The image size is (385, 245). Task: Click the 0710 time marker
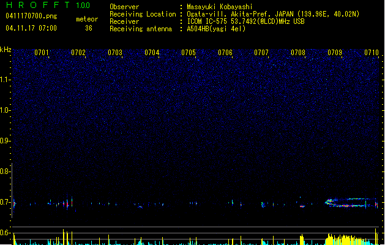(372, 53)
